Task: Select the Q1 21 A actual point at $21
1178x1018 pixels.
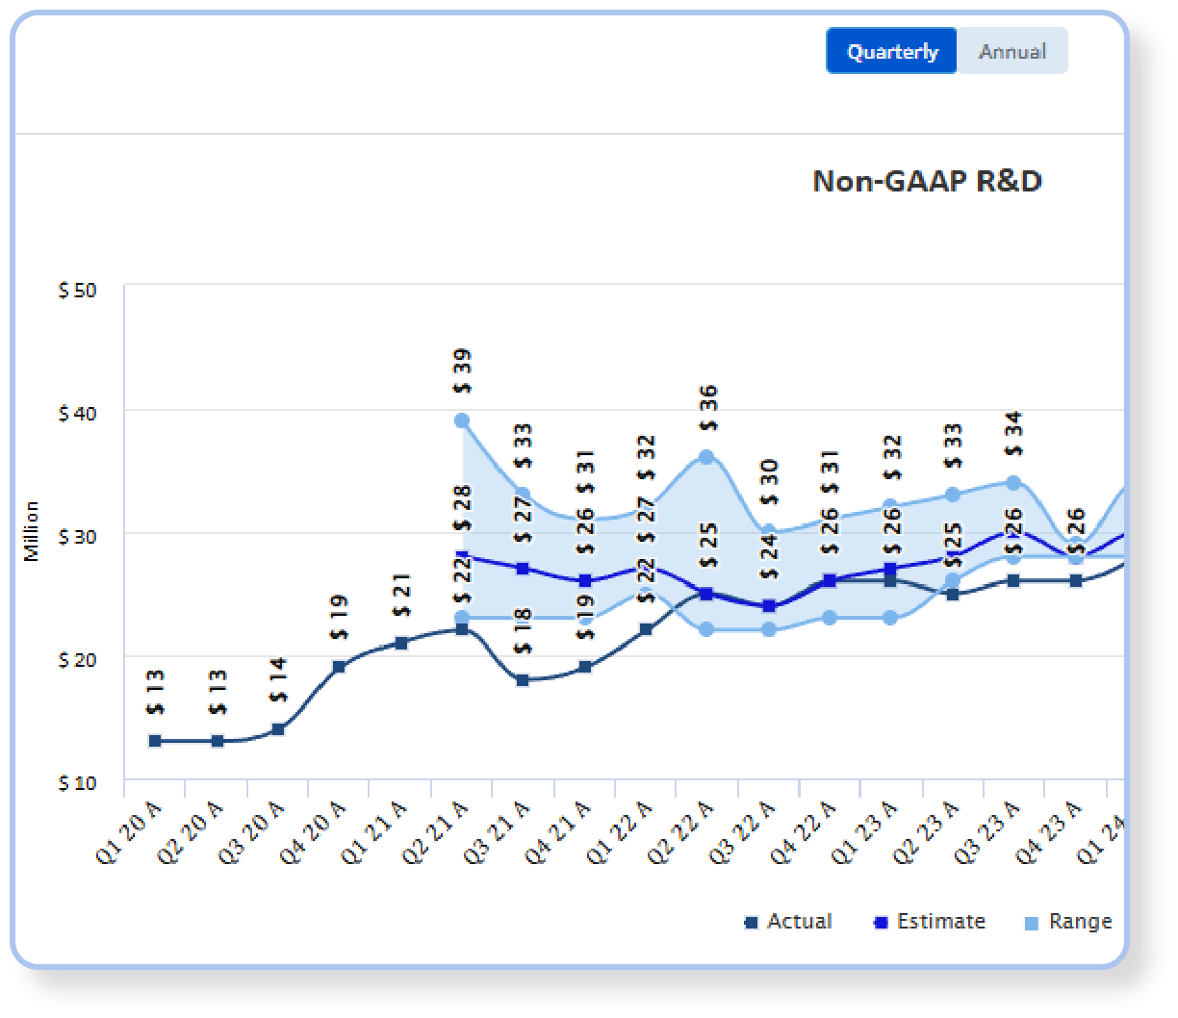Action: [x=401, y=643]
